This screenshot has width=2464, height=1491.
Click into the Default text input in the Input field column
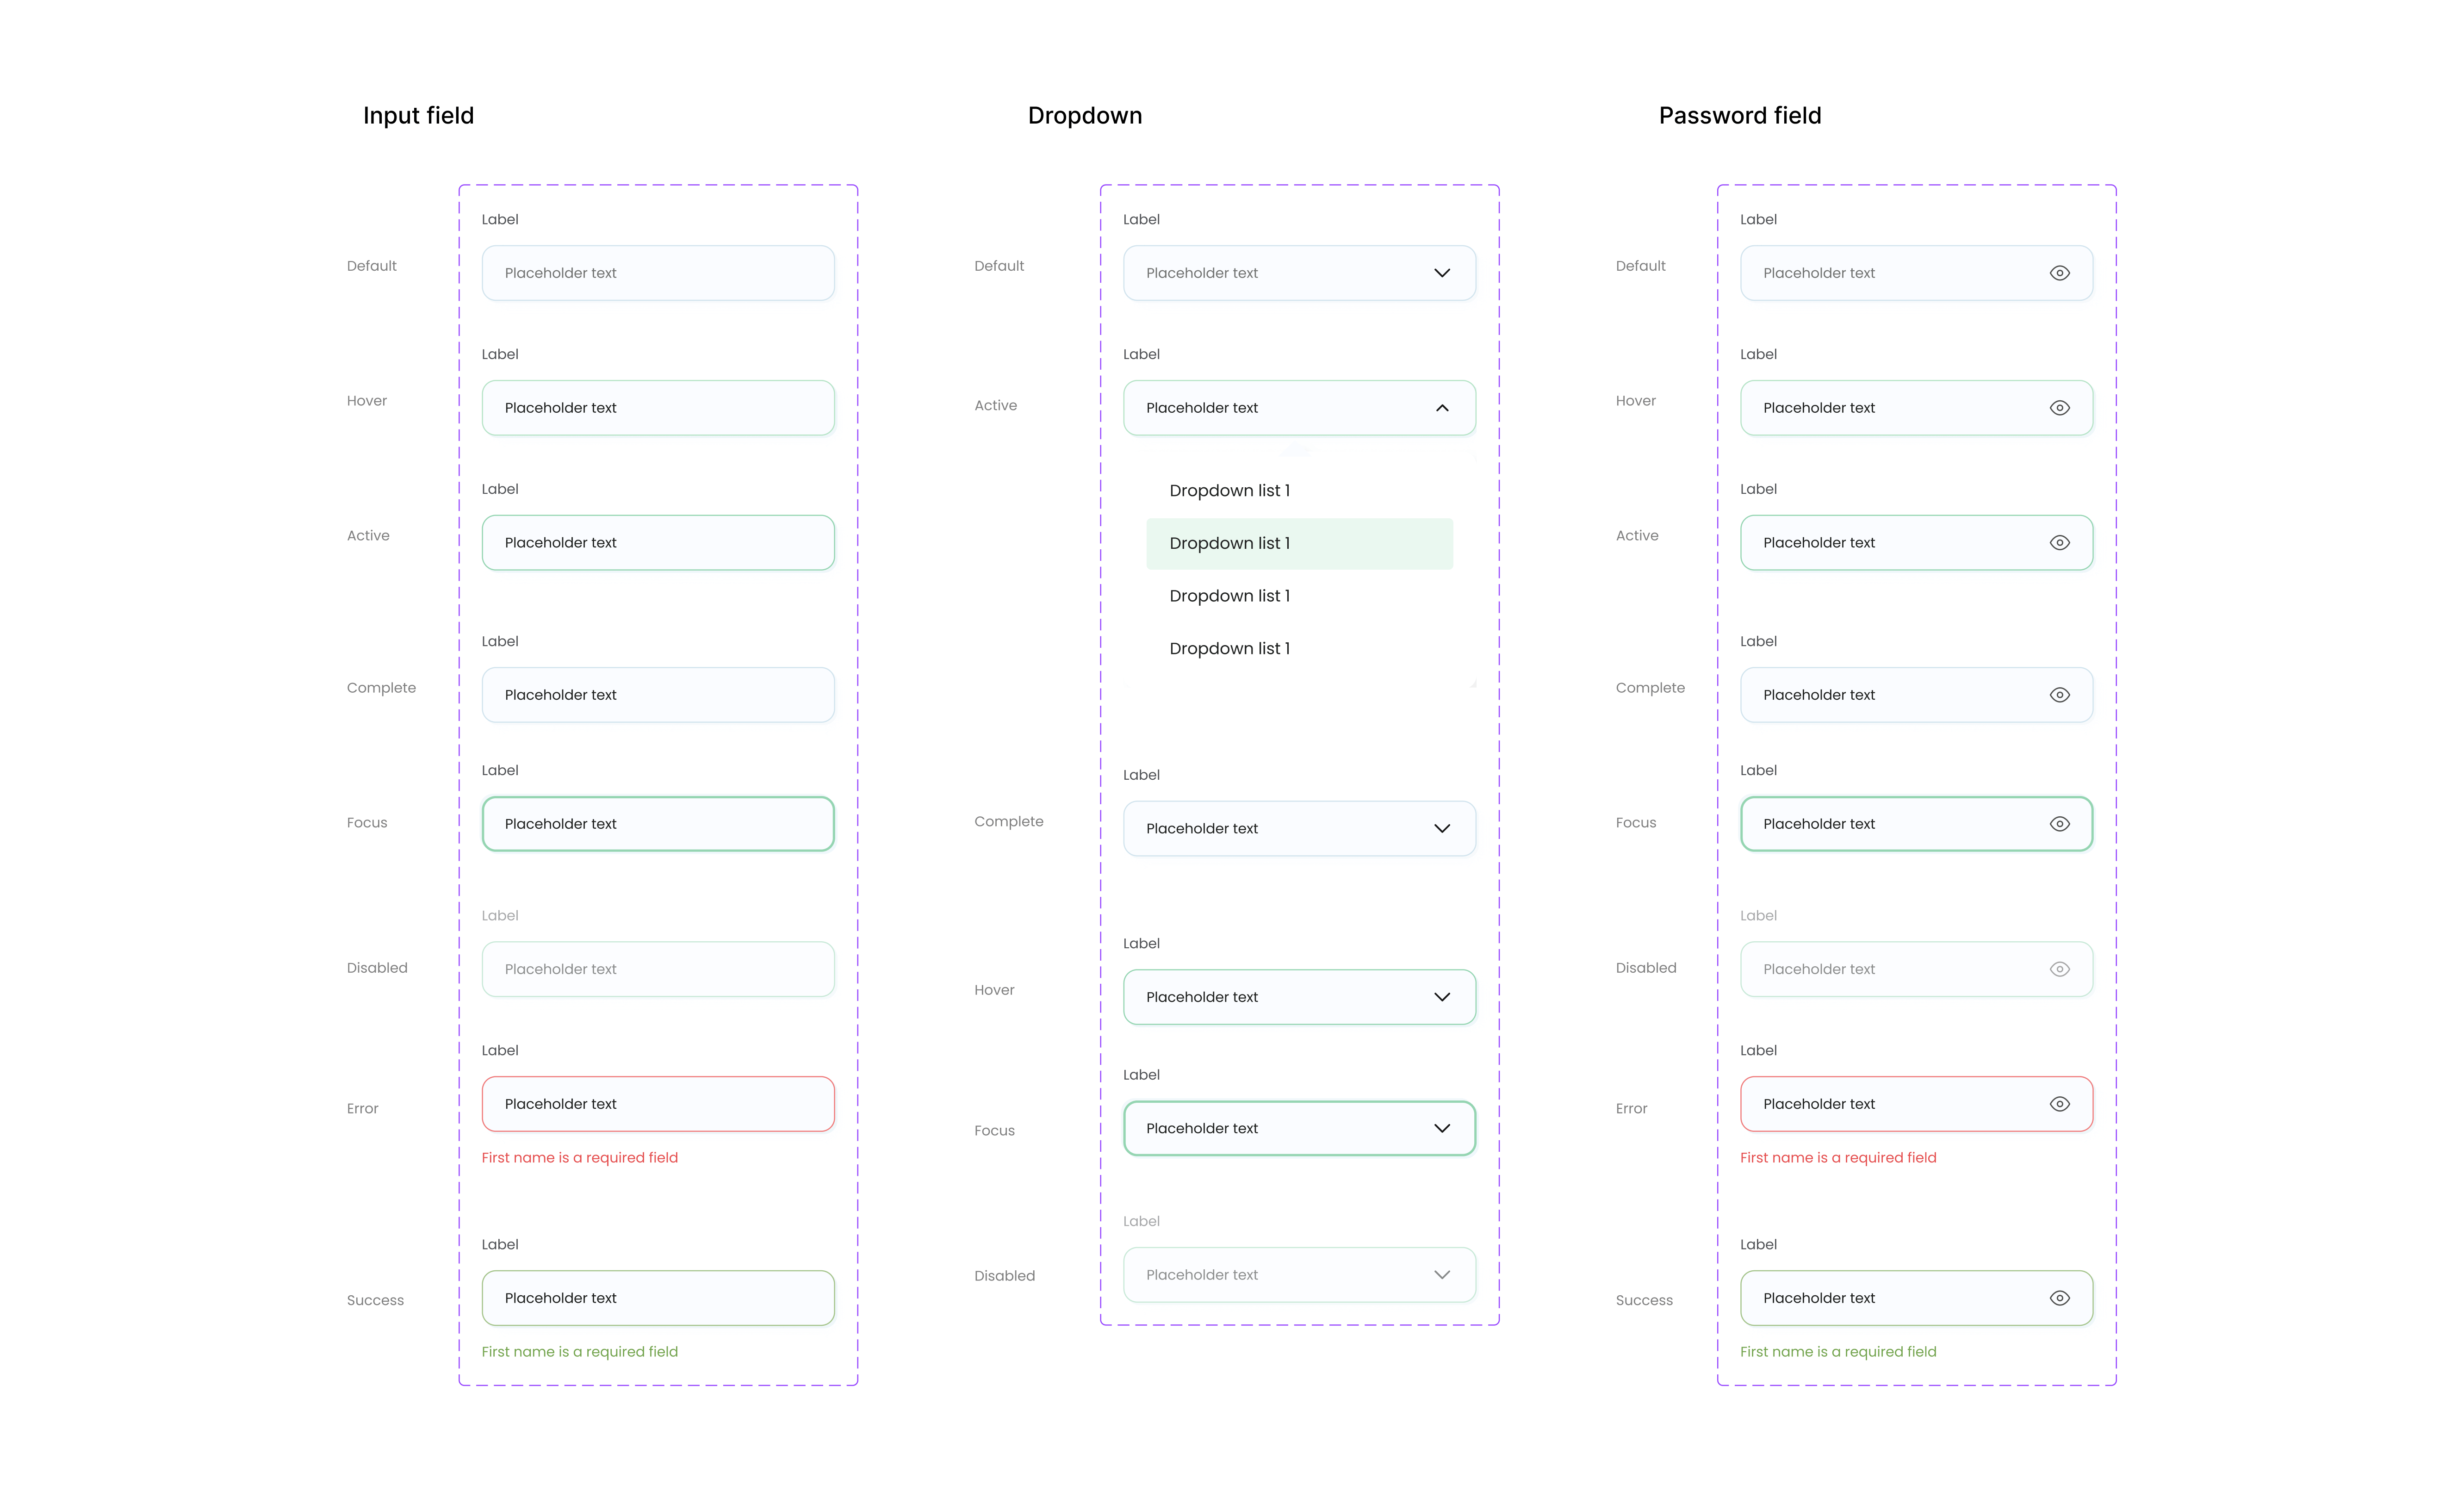658,273
